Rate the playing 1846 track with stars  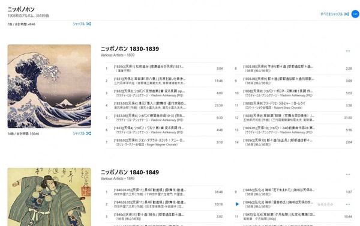pos(325,204)
